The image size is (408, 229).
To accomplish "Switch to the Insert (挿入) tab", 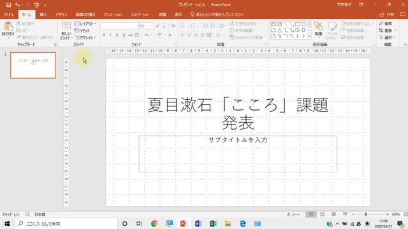I will click(43, 15).
